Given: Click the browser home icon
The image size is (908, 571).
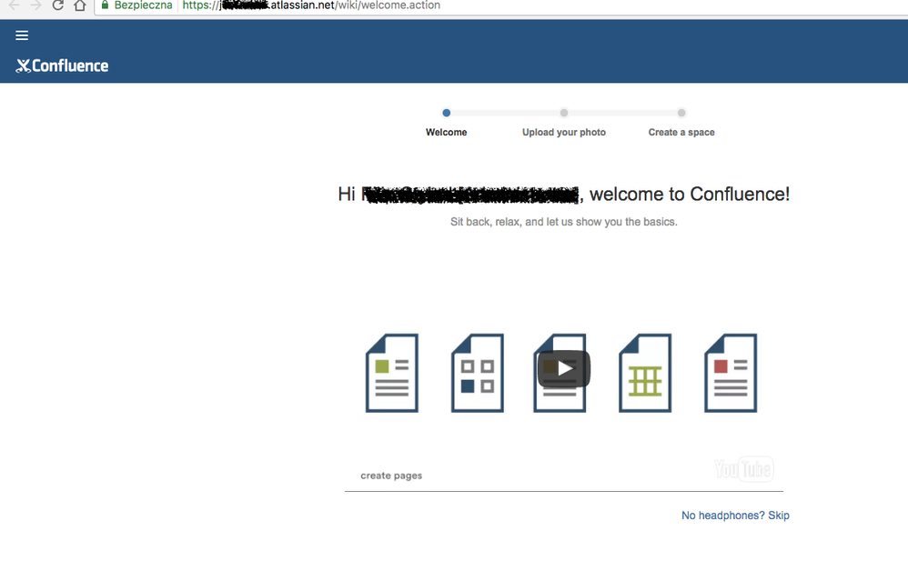Looking at the screenshot, I should [x=80, y=5].
